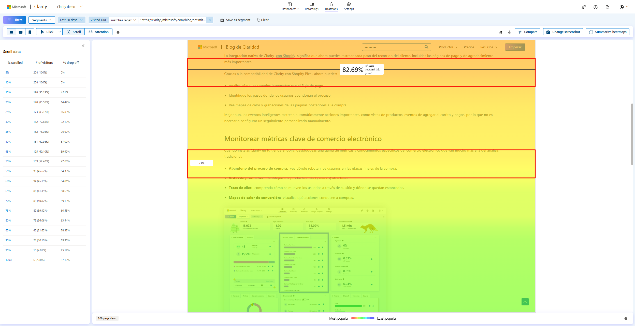Click the info icon beside Attention
This screenshot has height=326, width=635.
tap(118, 32)
